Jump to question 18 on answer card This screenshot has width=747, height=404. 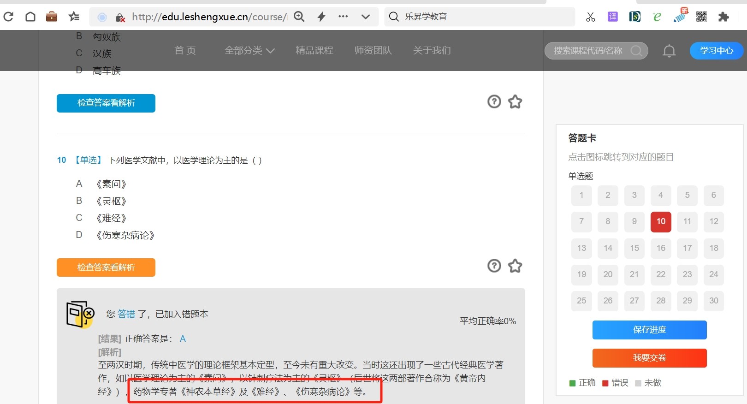point(714,248)
